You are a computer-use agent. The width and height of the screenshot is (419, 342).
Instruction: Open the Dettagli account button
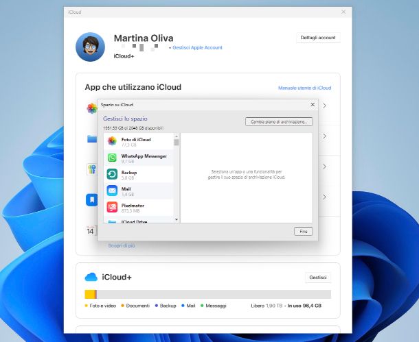[318, 38]
